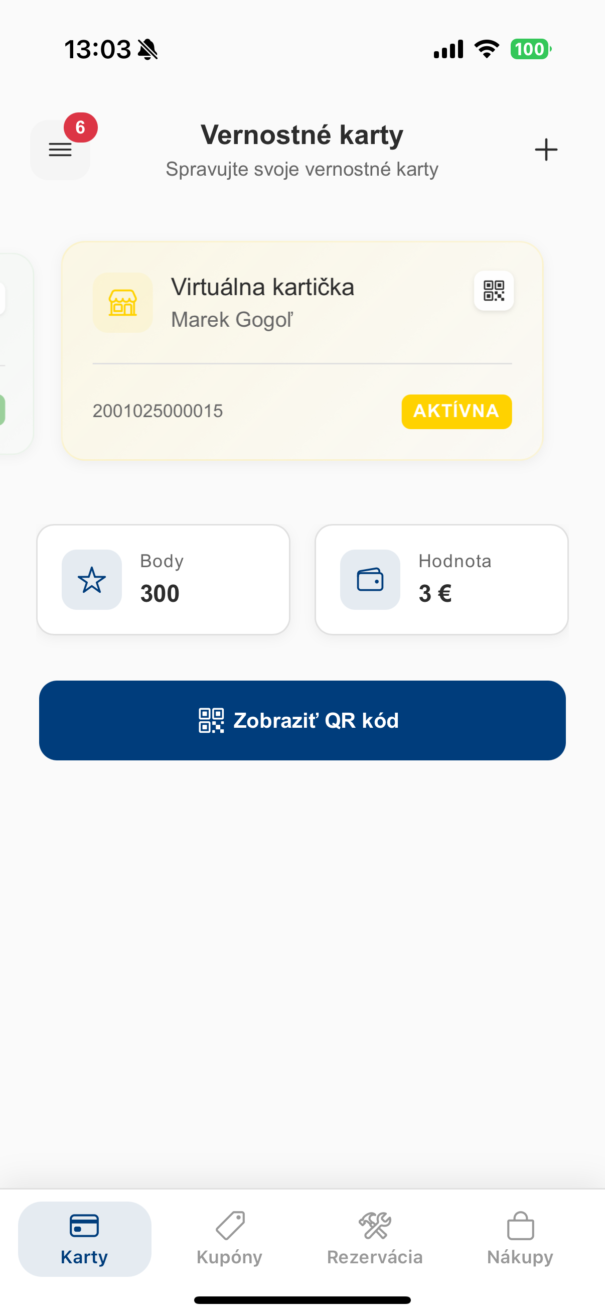Tap the wallet icon beside Hodnota
605x1316 pixels.
tap(370, 580)
